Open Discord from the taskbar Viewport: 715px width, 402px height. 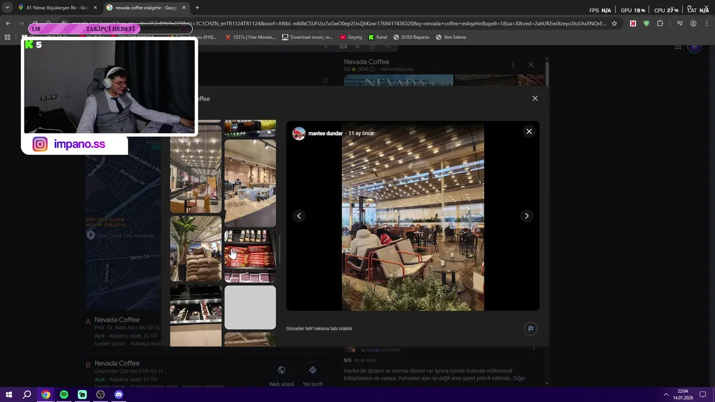point(118,395)
